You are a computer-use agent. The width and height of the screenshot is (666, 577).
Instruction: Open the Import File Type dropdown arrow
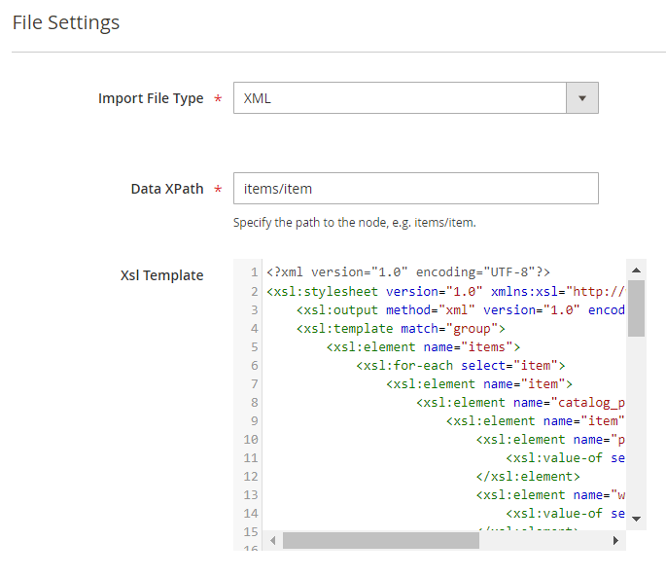point(582,98)
